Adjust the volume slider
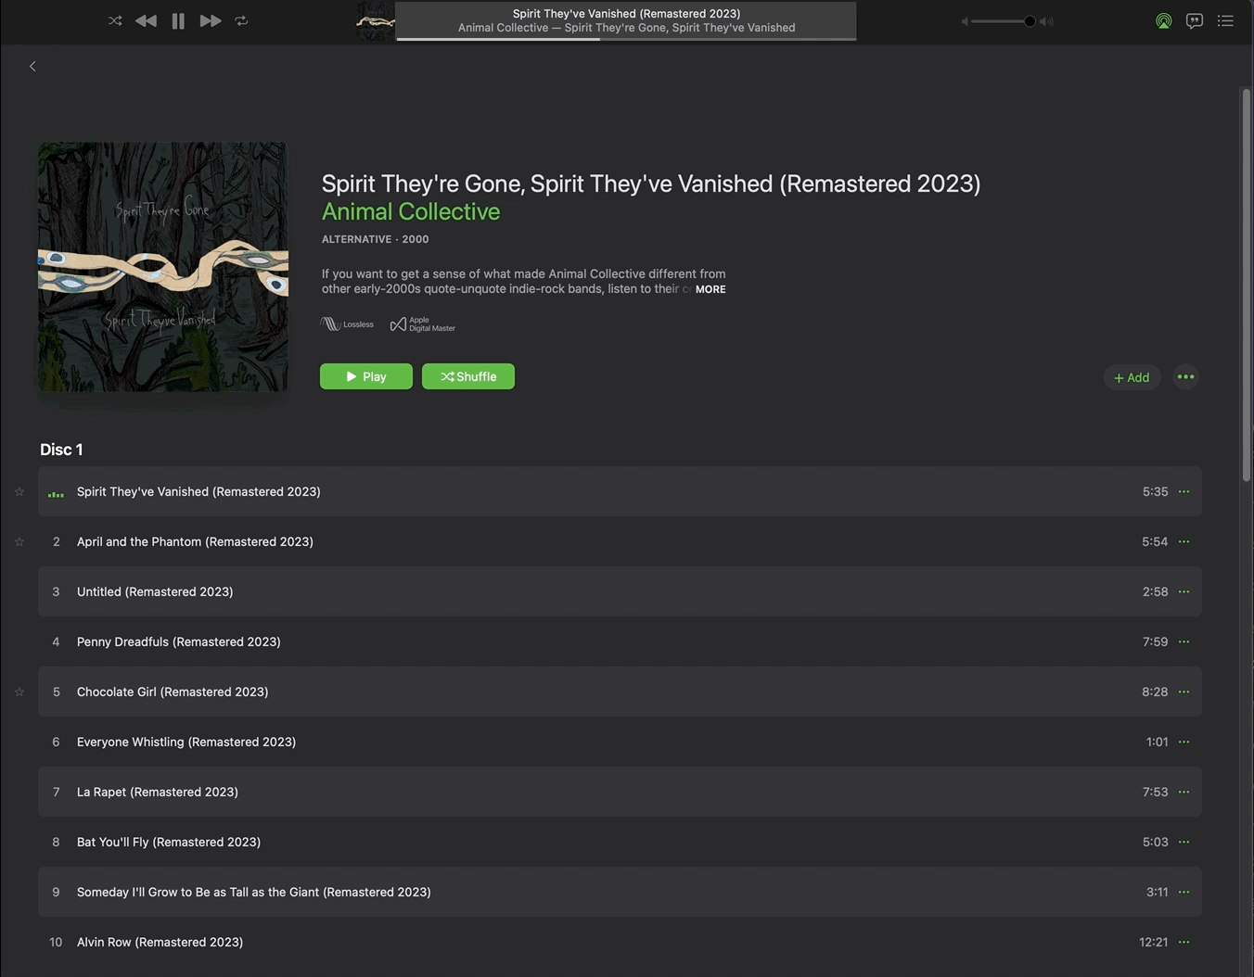The width and height of the screenshot is (1254, 977). point(1004,20)
